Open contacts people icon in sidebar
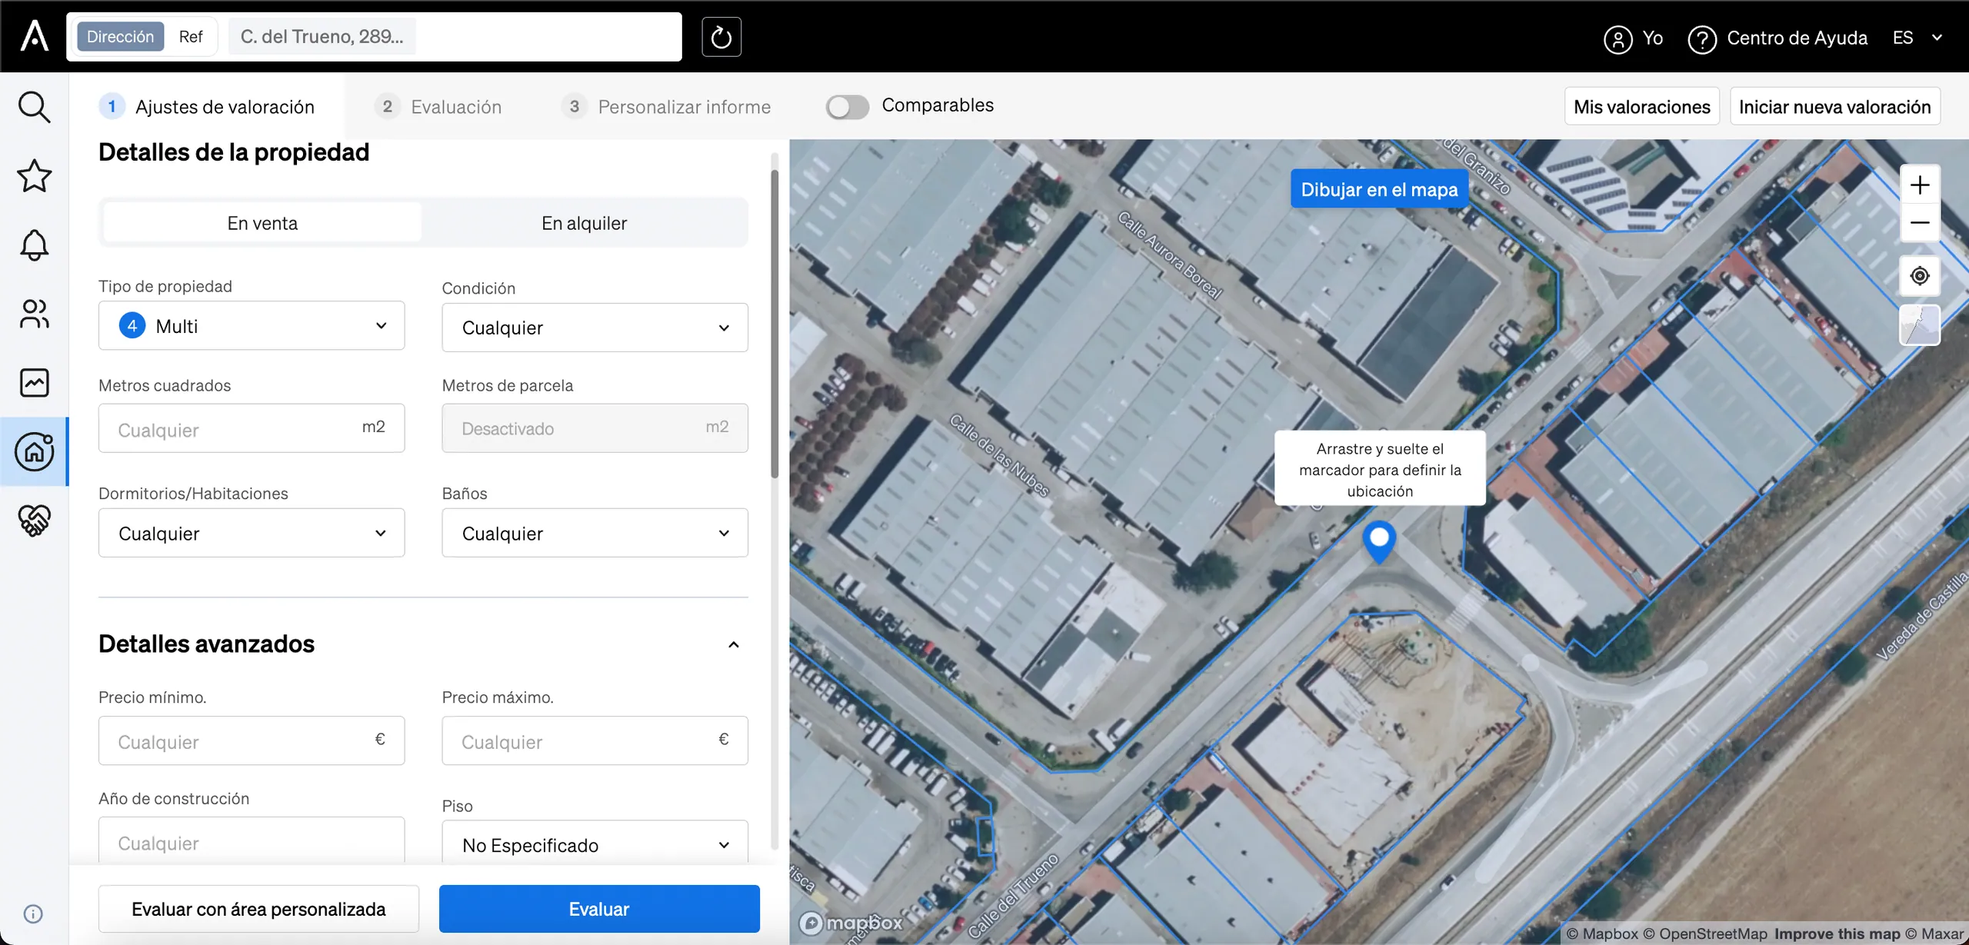 [34, 314]
